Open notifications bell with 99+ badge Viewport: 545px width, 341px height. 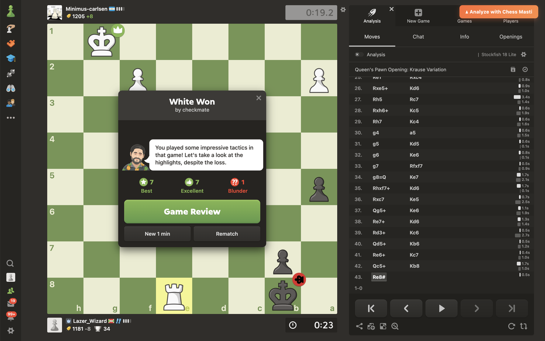point(11,316)
